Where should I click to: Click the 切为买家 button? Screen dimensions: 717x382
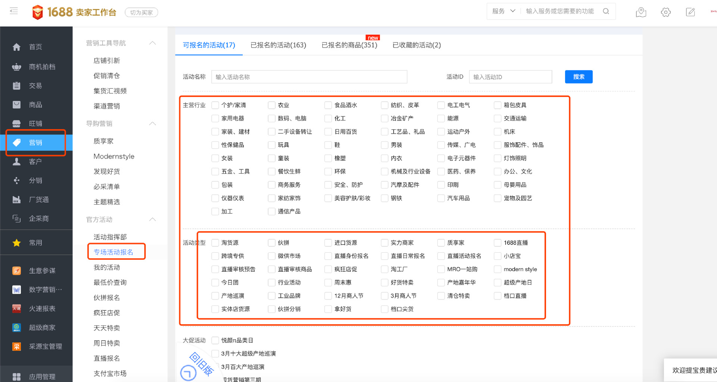142,12
